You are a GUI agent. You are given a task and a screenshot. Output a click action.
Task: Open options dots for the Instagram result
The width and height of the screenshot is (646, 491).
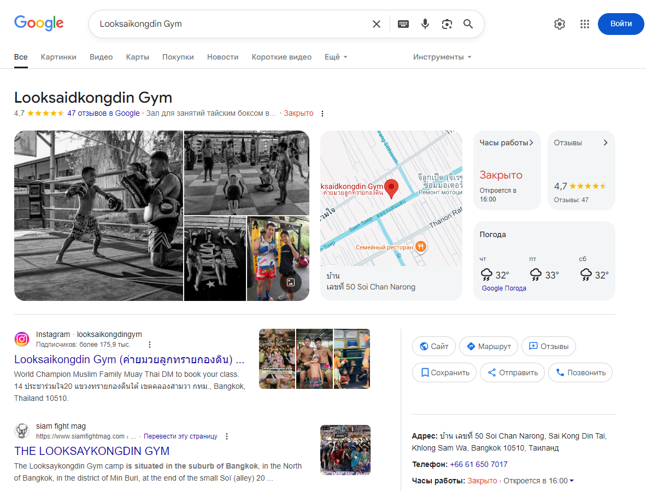point(150,345)
